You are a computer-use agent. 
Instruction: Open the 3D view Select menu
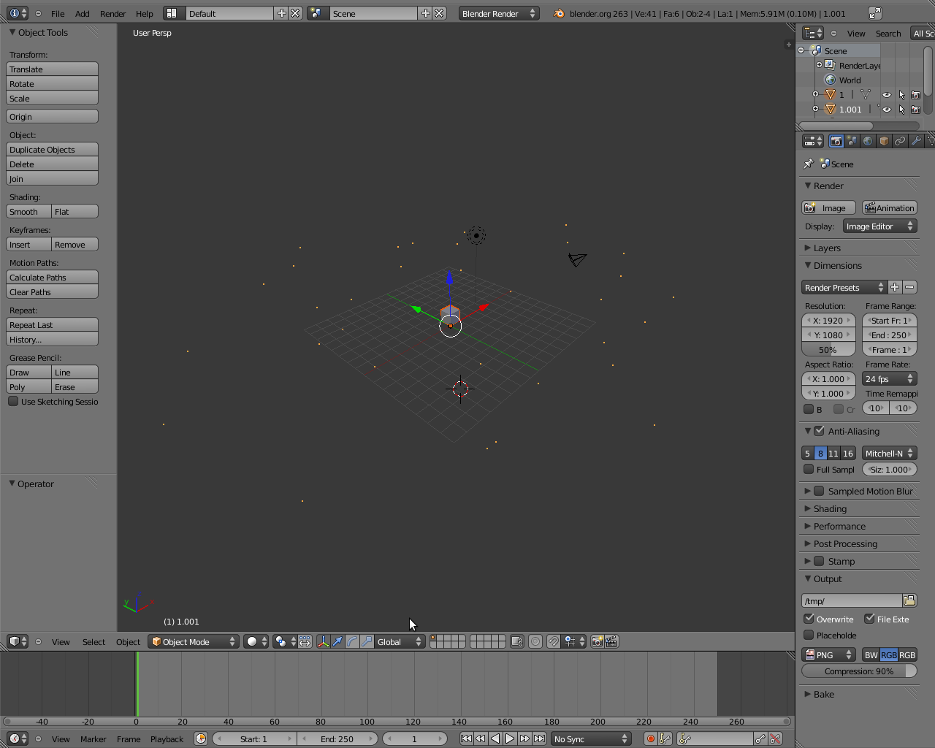click(93, 641)
